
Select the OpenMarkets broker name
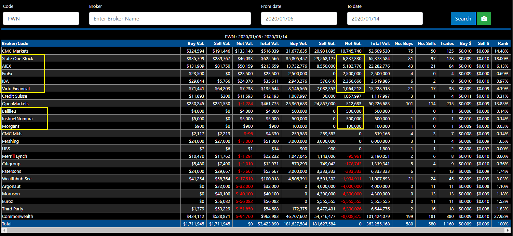[x=15, y=103]
